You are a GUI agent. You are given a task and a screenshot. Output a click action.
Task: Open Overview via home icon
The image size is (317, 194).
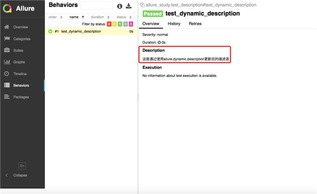[x=7, y=27]
